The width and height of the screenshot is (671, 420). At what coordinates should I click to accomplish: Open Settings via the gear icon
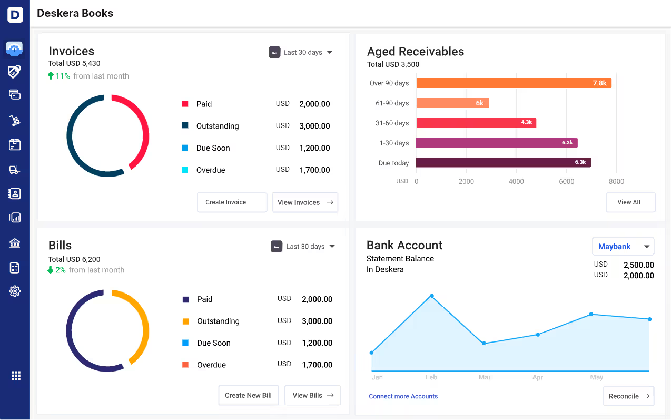pyautogui.click(x=15, y=291)
